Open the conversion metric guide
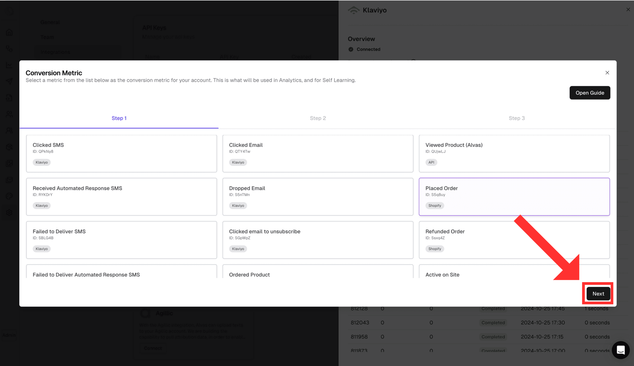634x366 pixels. (x=590, y=93)
